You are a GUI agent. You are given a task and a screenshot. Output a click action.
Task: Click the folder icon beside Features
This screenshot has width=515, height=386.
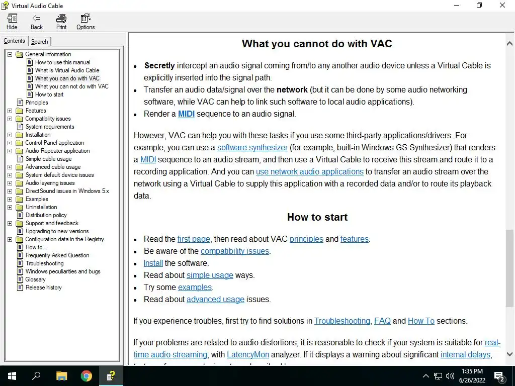click(20, 111)
